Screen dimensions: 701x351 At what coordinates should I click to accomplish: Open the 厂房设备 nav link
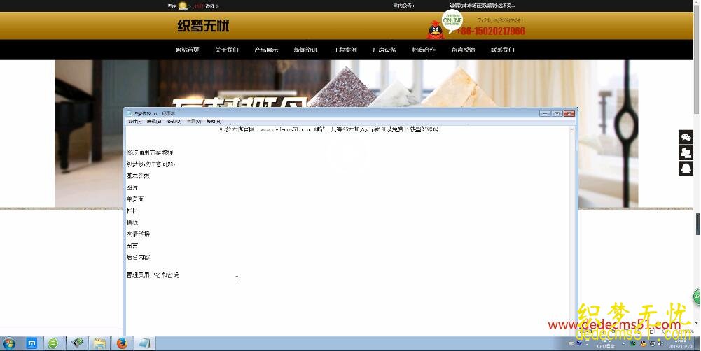[384, 50]
